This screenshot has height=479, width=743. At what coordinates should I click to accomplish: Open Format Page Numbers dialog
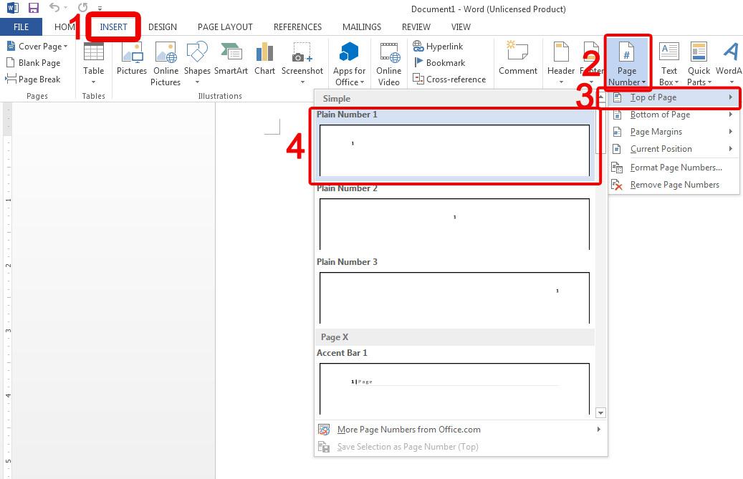pos(674,168)
